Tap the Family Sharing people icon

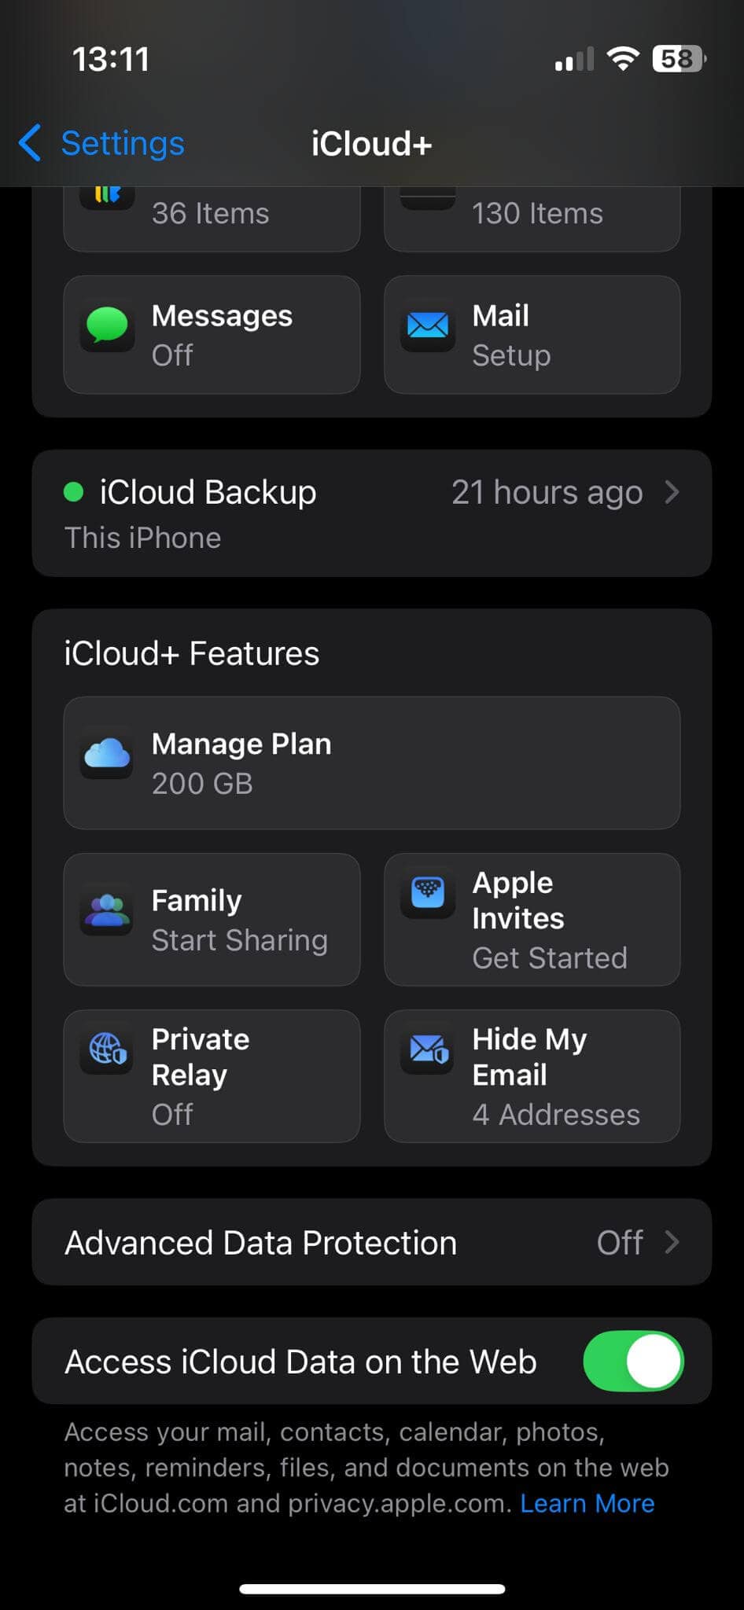click(x=107, y=912)
